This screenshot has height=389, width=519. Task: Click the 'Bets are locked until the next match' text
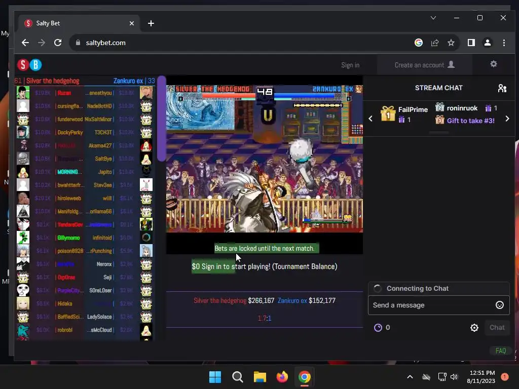pos(264,248)
